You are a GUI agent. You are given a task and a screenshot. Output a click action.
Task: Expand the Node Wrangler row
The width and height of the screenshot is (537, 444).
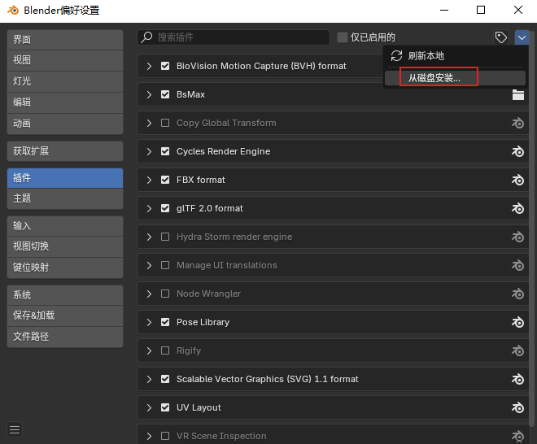pos(149,294)
